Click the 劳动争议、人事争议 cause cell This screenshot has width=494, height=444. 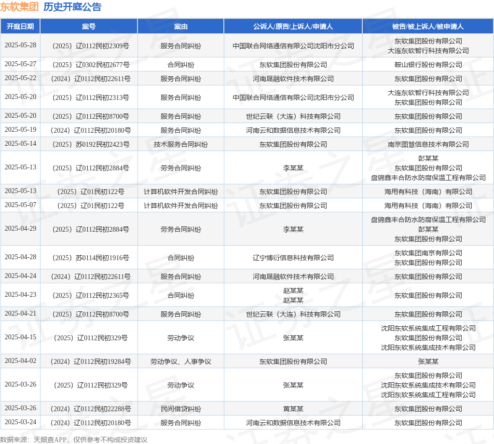pyautogui.click(x=180, y=362)
